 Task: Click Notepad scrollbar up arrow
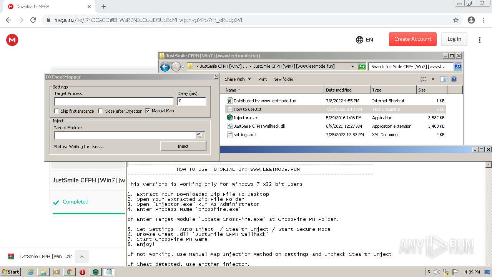click(489, 165)
